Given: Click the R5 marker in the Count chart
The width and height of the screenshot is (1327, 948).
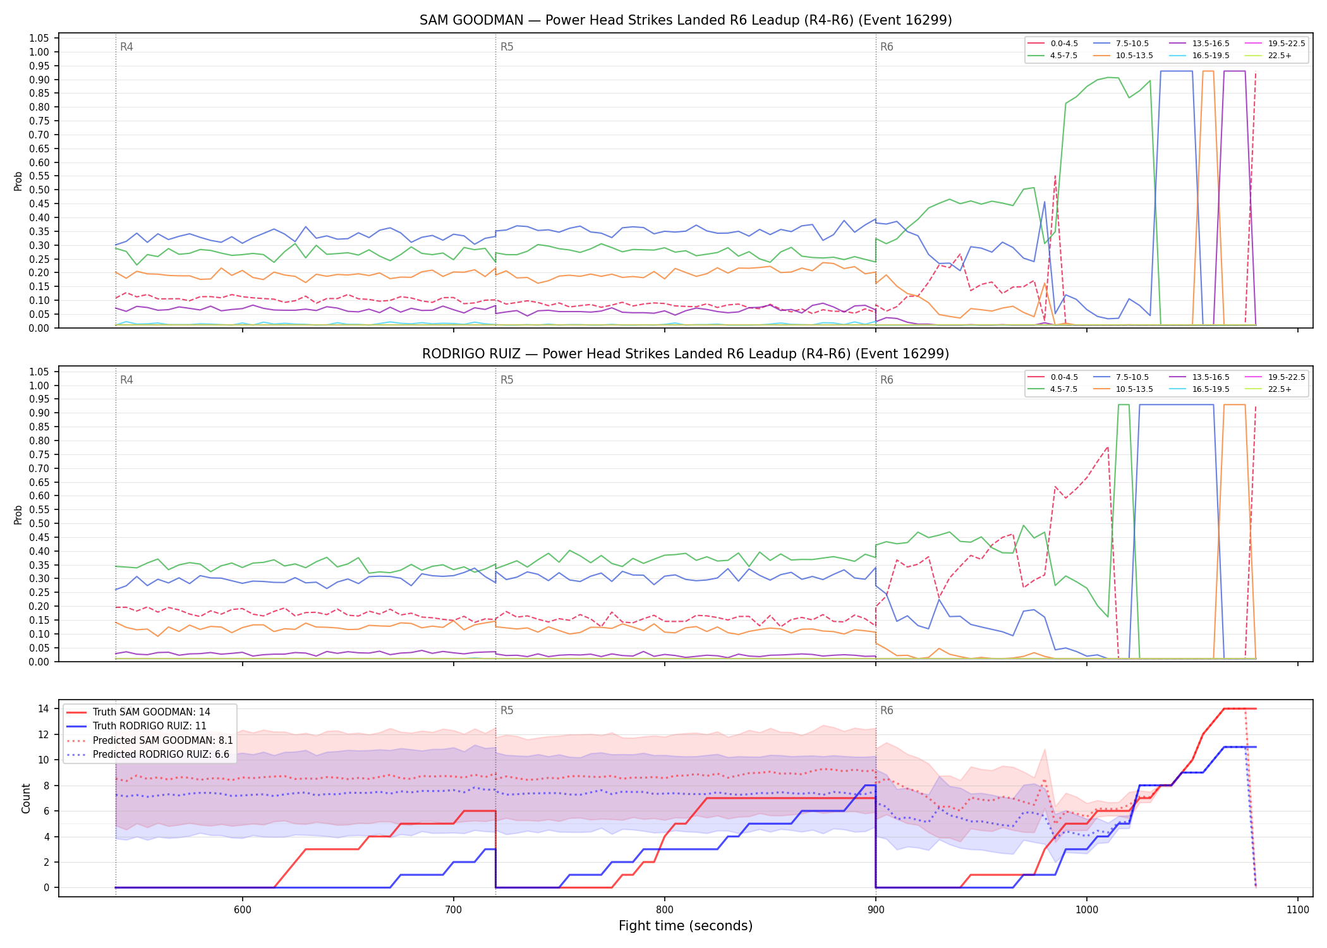Looking at the screenshot, I should (507, 710).
